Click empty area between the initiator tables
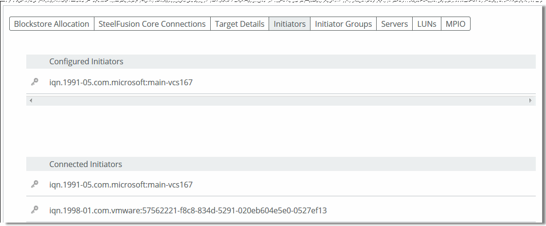 coord(280,132)
